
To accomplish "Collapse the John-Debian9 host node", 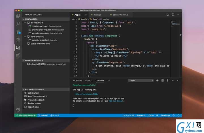I will click(25, 37).
